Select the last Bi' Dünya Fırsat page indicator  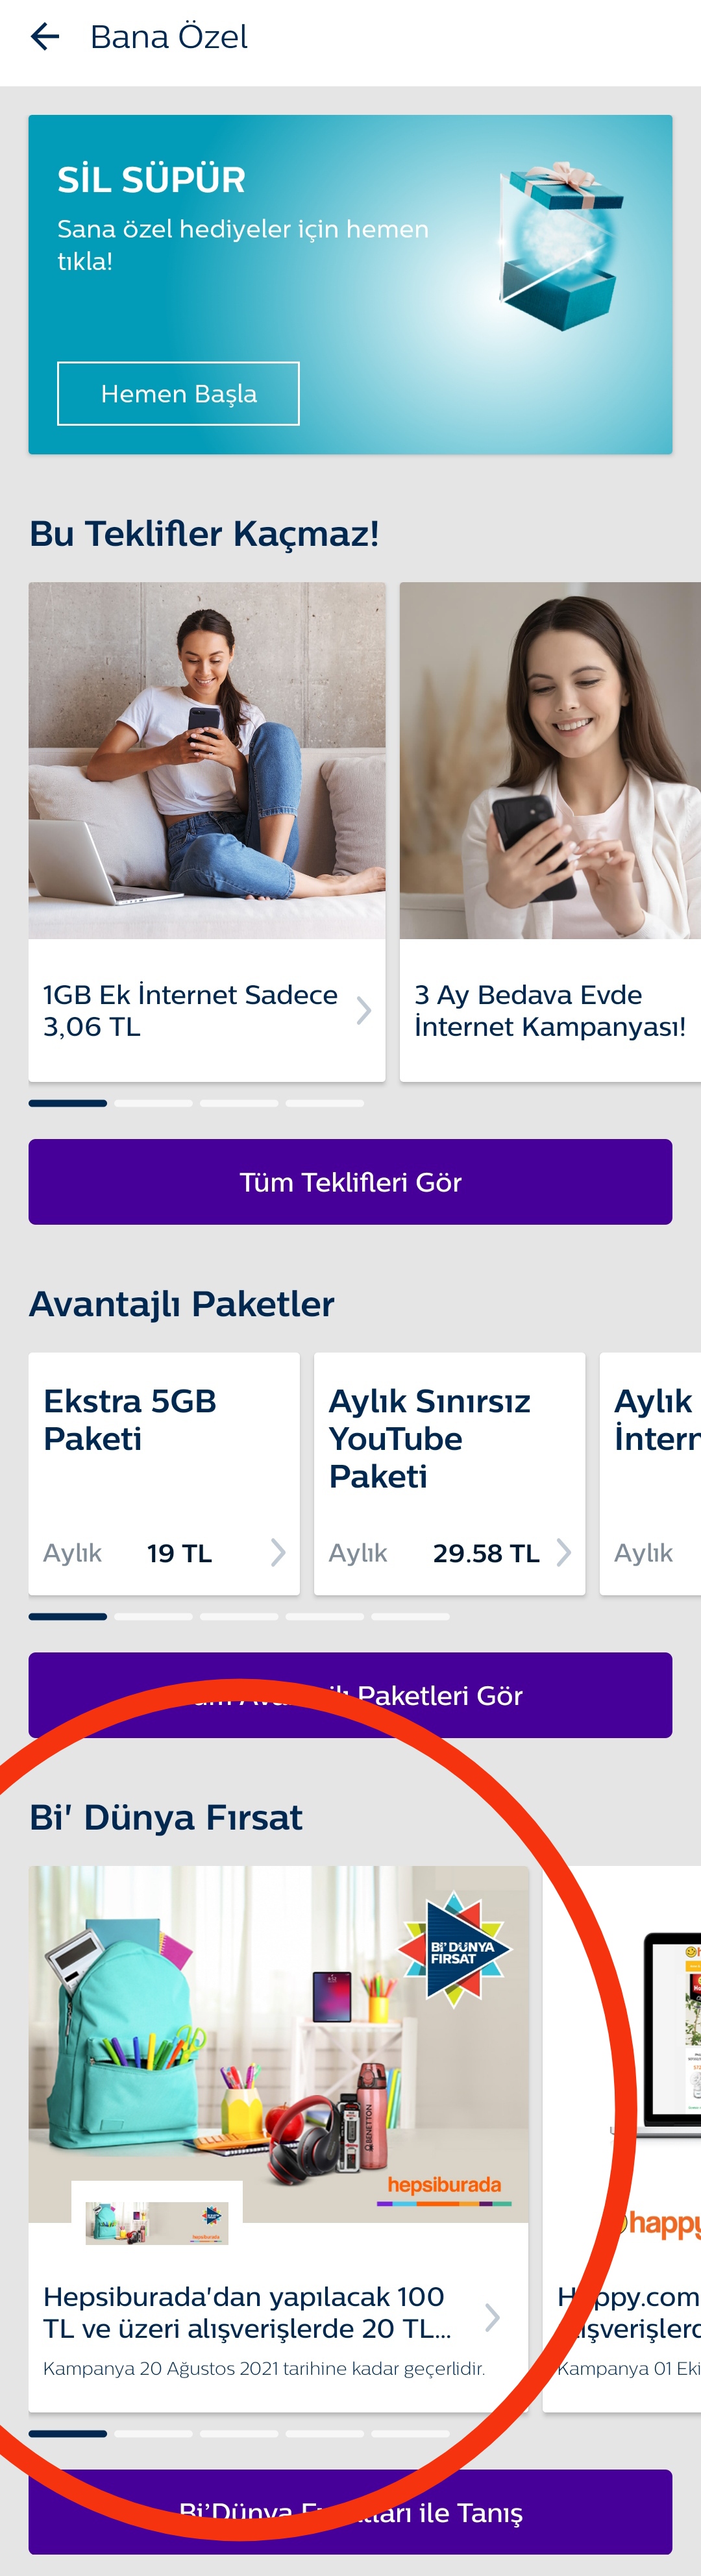[410, 2433]
